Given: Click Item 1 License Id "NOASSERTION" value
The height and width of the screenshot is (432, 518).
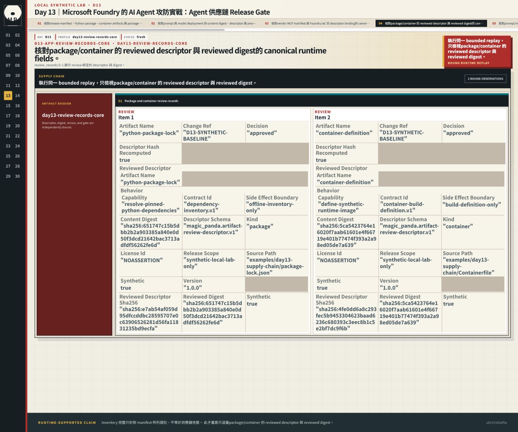Looking at the screenshot, I should tap(142, 261).
